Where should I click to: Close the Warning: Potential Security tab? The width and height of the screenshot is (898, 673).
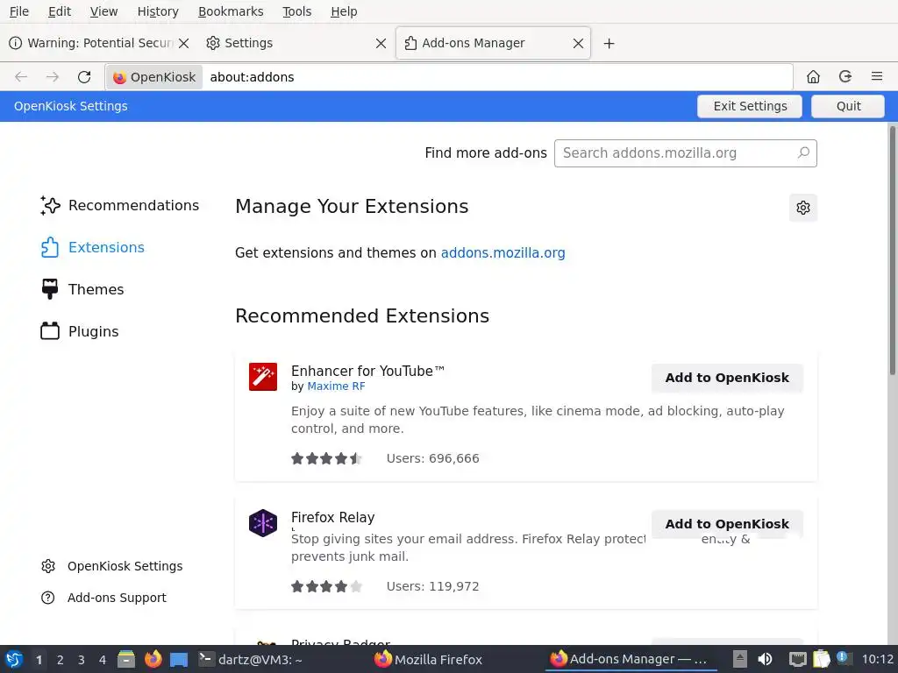[183, 44]
